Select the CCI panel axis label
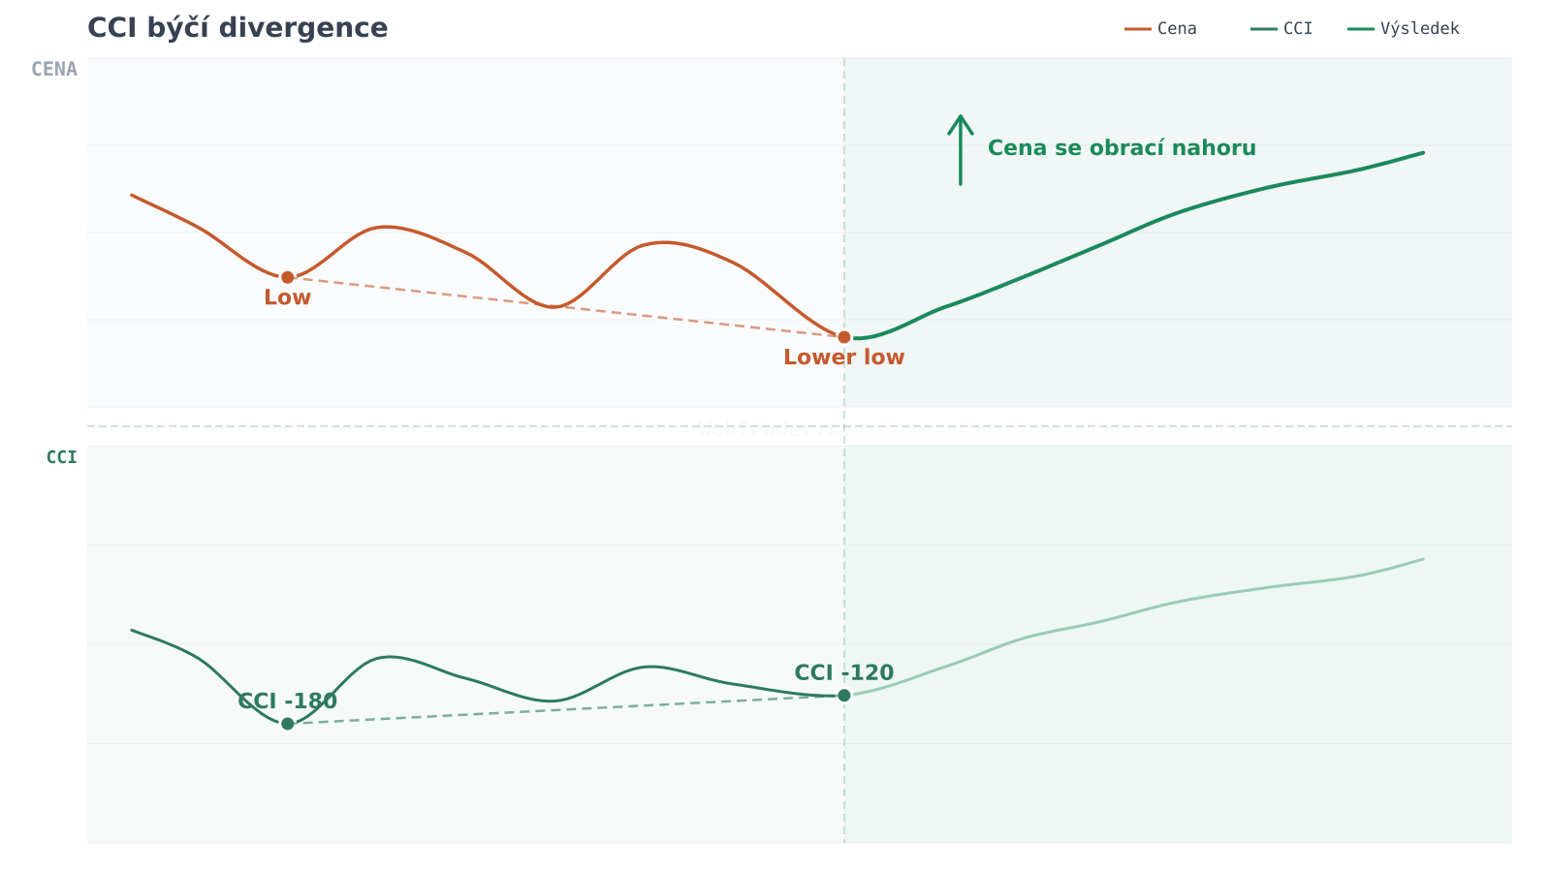Viewport: 1551px width, 872px height. click(61, 458)
